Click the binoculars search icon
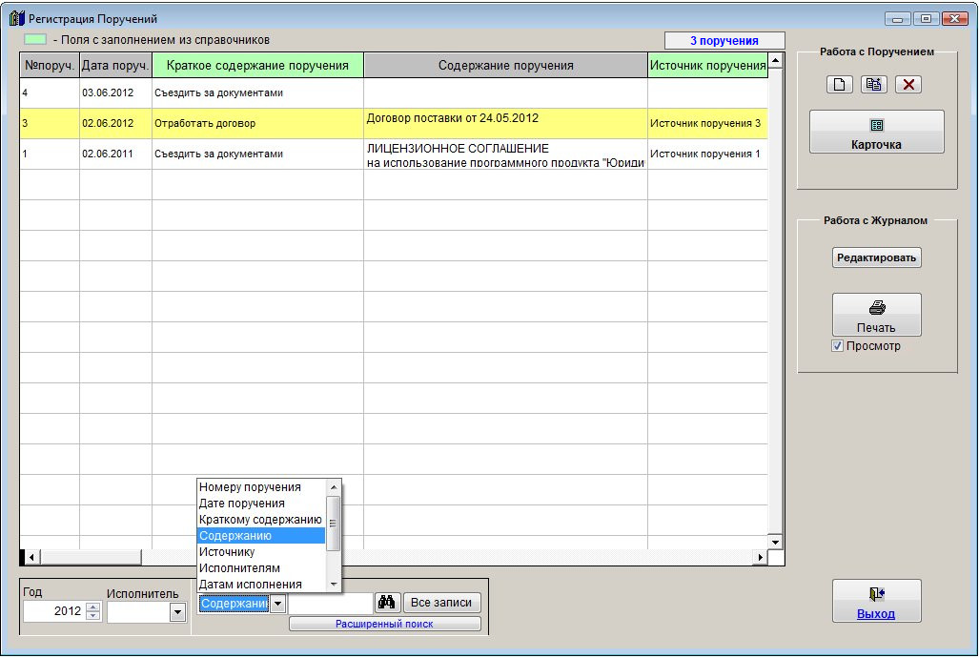979x658 pixels. (387, 603)
